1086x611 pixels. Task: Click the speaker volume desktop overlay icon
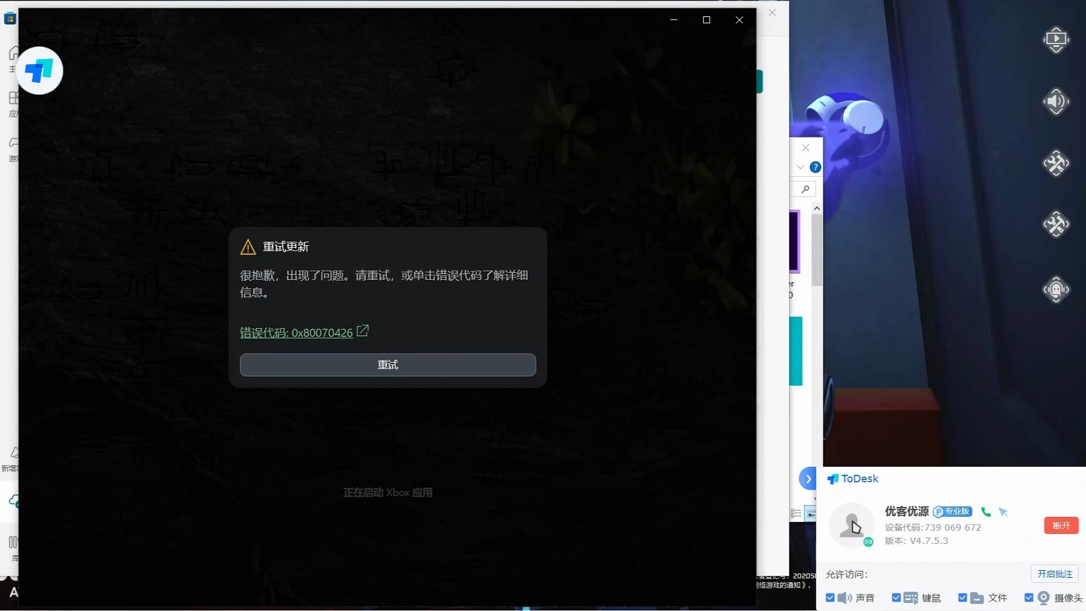coord(1056,102)
